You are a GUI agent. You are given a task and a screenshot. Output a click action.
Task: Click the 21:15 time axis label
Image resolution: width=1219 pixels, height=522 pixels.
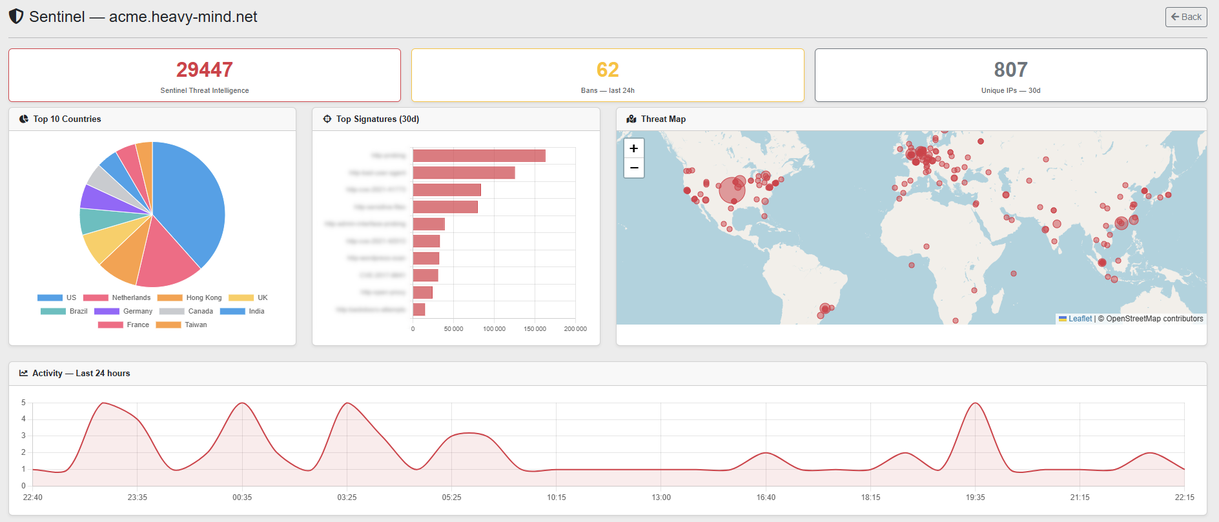[x=1080, y=497]
